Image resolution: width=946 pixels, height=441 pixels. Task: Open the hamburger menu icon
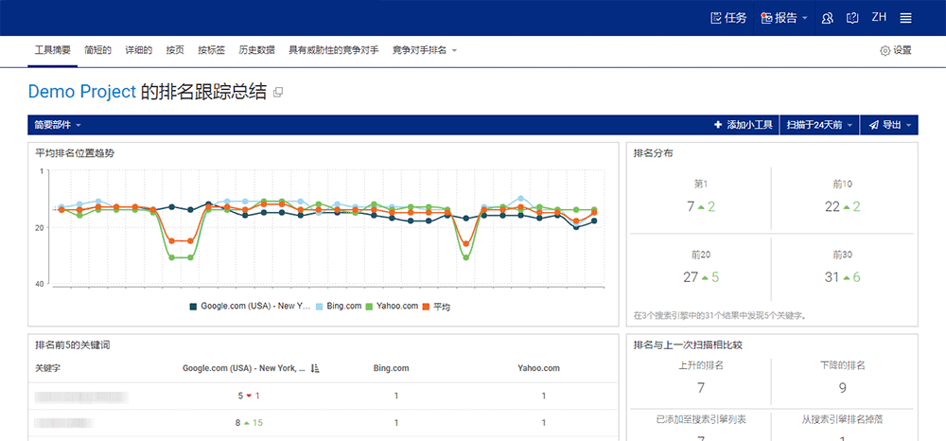pyautogui.click(x=905, y=18)
